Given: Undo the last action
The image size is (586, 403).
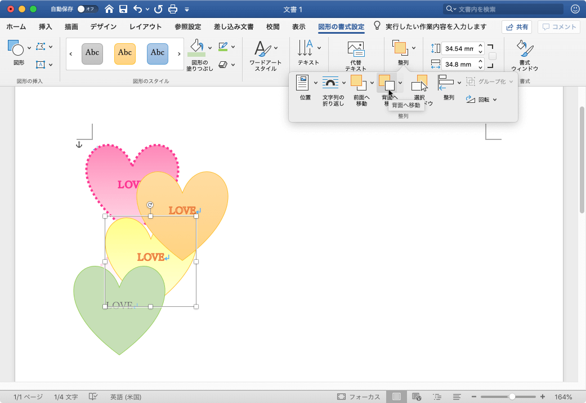Looking at the screenshot, I should pyautogui.click(x=137, y=9).
